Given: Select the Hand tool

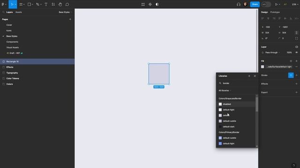Looking at the screenshot, I should click(x=60, y=4).
